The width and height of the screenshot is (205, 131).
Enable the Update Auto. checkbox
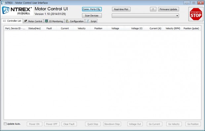coord(5,124)
